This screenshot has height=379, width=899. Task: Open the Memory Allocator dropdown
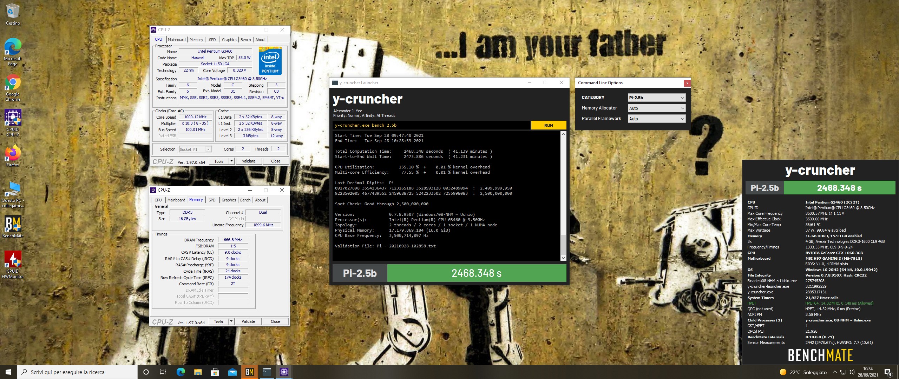(657, 108)
